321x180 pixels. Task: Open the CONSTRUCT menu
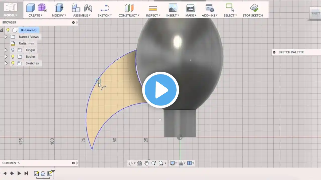(129, 15)
